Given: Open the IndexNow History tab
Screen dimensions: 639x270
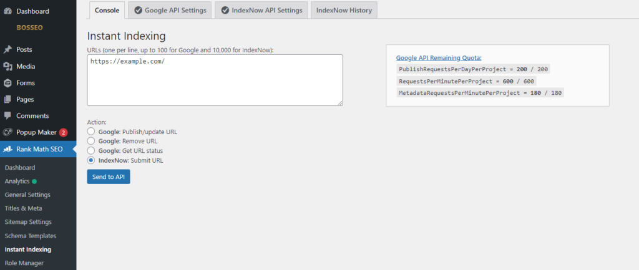Looking at the screenshot, I should point(344,10).
